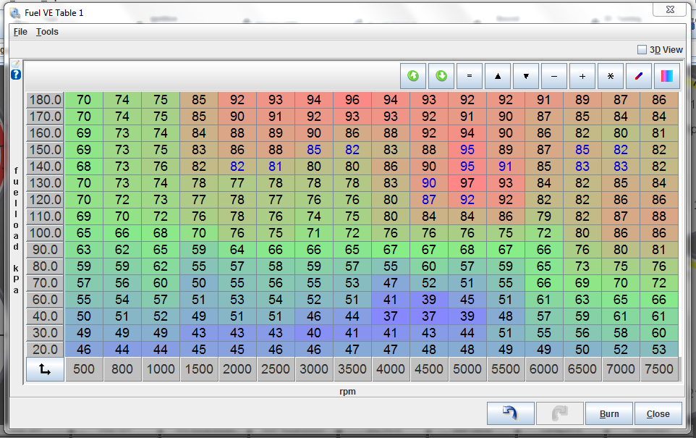Screen dimensions: 696x438
Task: Select the 150.0 kPa row header
Action: click(45, 150)
